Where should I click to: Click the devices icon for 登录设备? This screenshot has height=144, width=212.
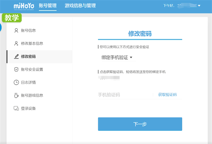point(16,108)
